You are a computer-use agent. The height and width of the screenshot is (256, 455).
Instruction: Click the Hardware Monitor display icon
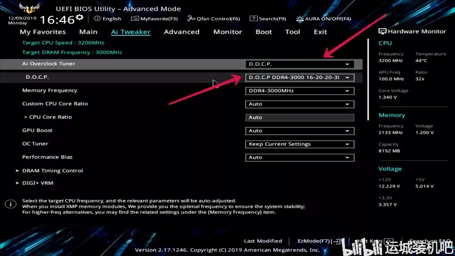(x=382, y=31)
